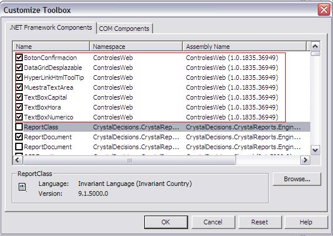Click the list scroll up arrow
This screenshot has width=333, height=236.
pyautogui.click(x=315, y=46)
